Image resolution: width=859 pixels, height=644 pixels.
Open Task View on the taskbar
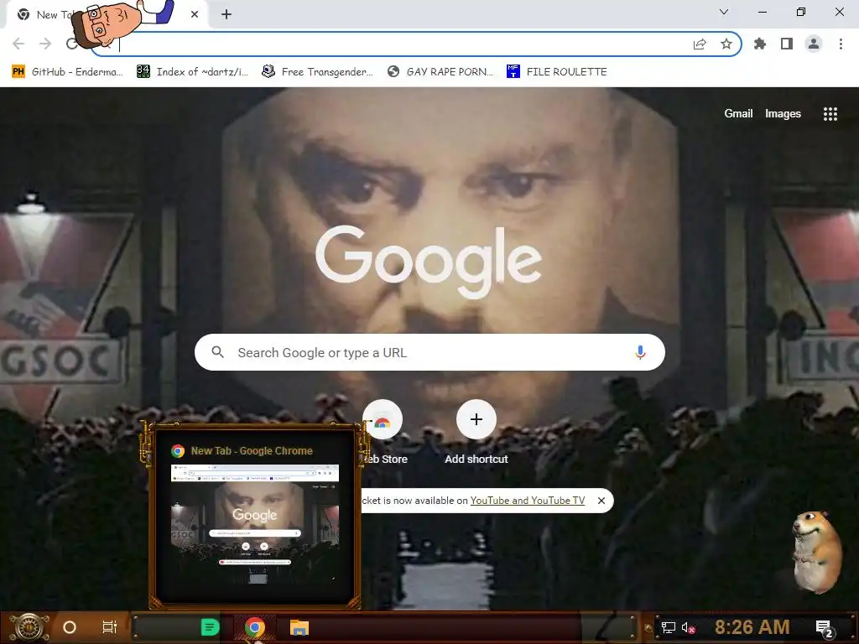pyautogui.click(x=110, y=627)
